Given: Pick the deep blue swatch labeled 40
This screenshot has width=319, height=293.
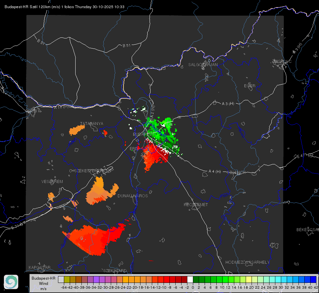Looking at the screenshot, I should tap(313, 279).
